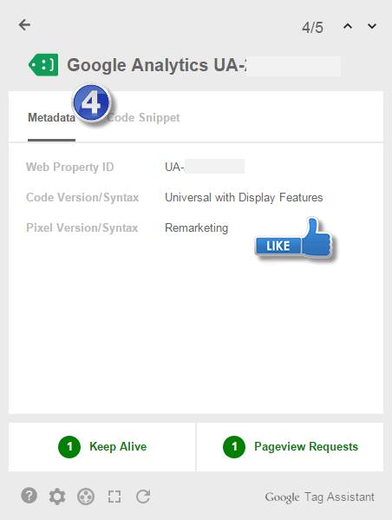Open Keep Alive requests
The image size is (392, 520).
click(102, 447)
